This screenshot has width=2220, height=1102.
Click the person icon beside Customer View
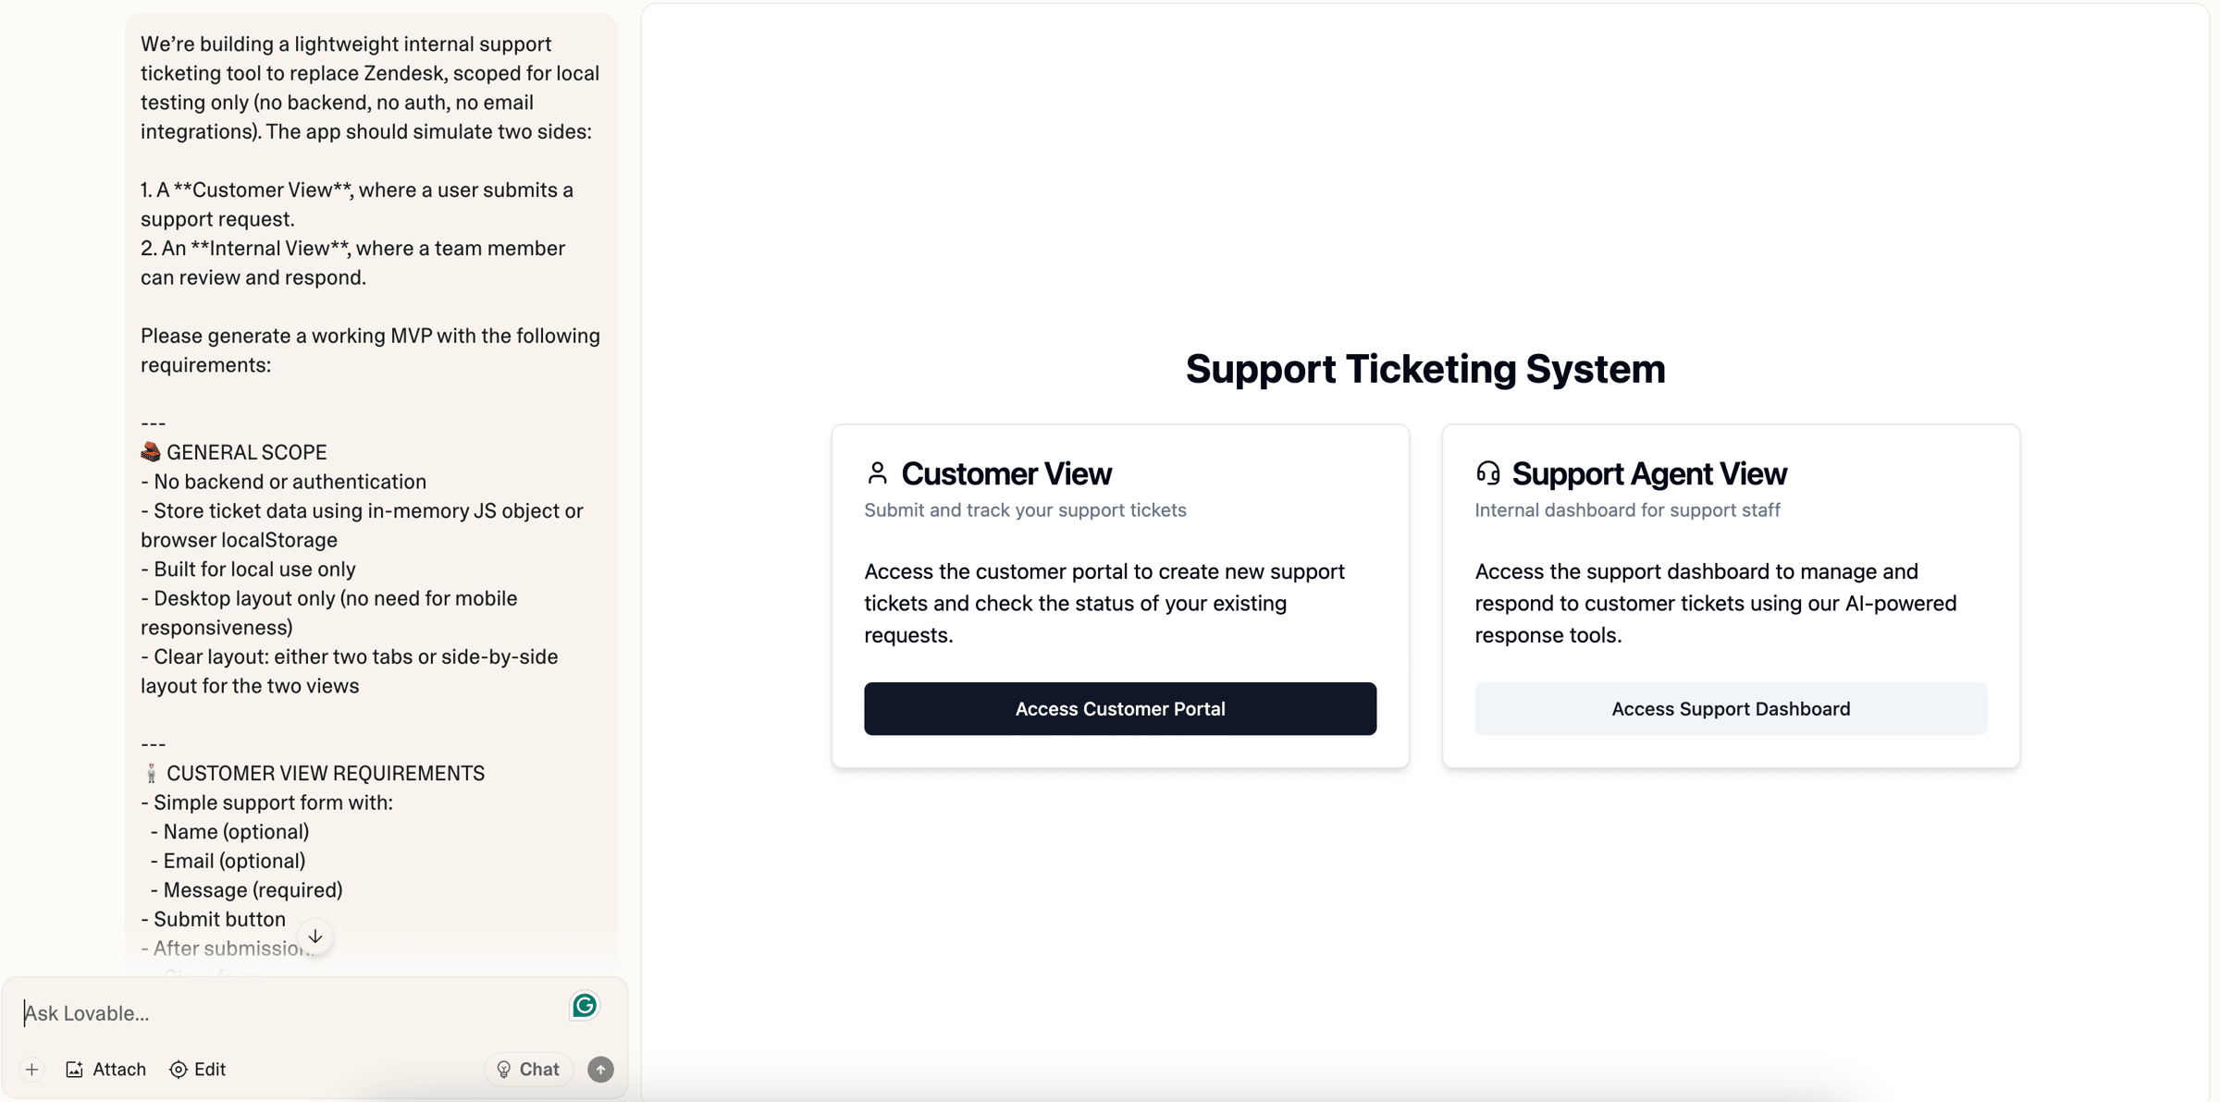click(877, 473)
